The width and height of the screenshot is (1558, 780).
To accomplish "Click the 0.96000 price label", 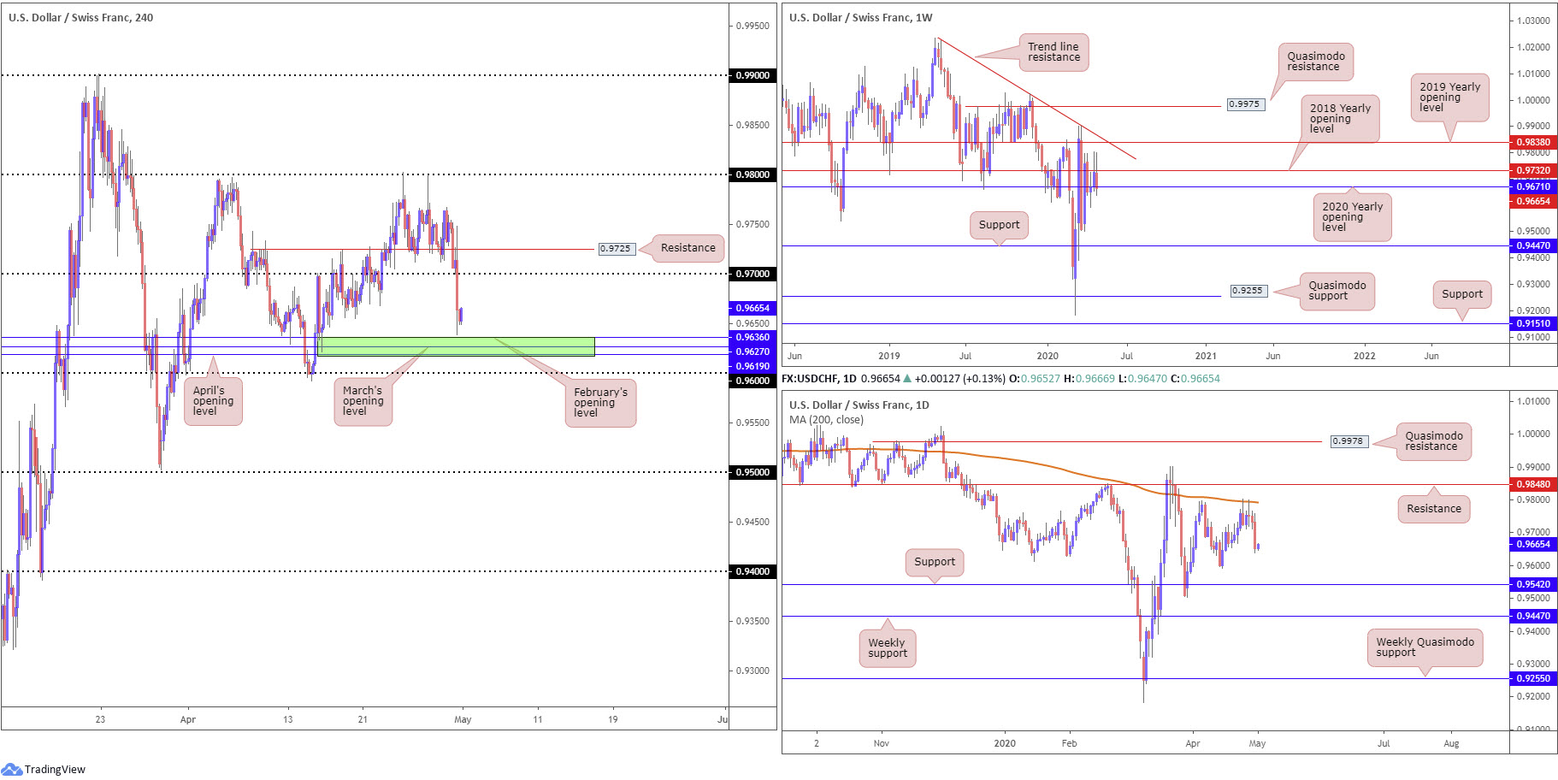I will pos(752,381).
